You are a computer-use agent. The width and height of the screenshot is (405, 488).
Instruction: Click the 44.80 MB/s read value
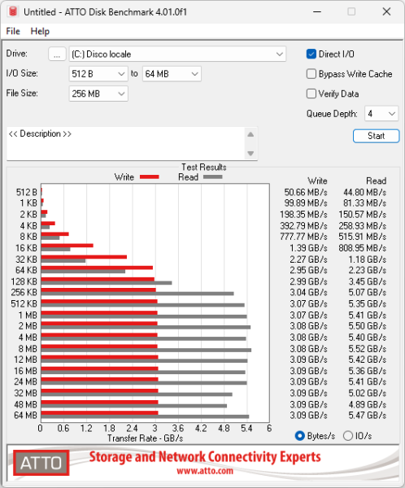364,192
